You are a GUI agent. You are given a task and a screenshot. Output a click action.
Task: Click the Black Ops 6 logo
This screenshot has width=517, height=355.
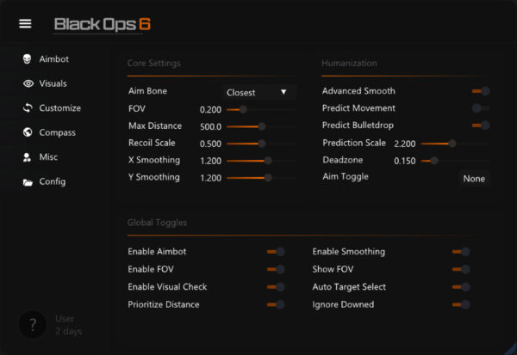(x=103, y=24)
